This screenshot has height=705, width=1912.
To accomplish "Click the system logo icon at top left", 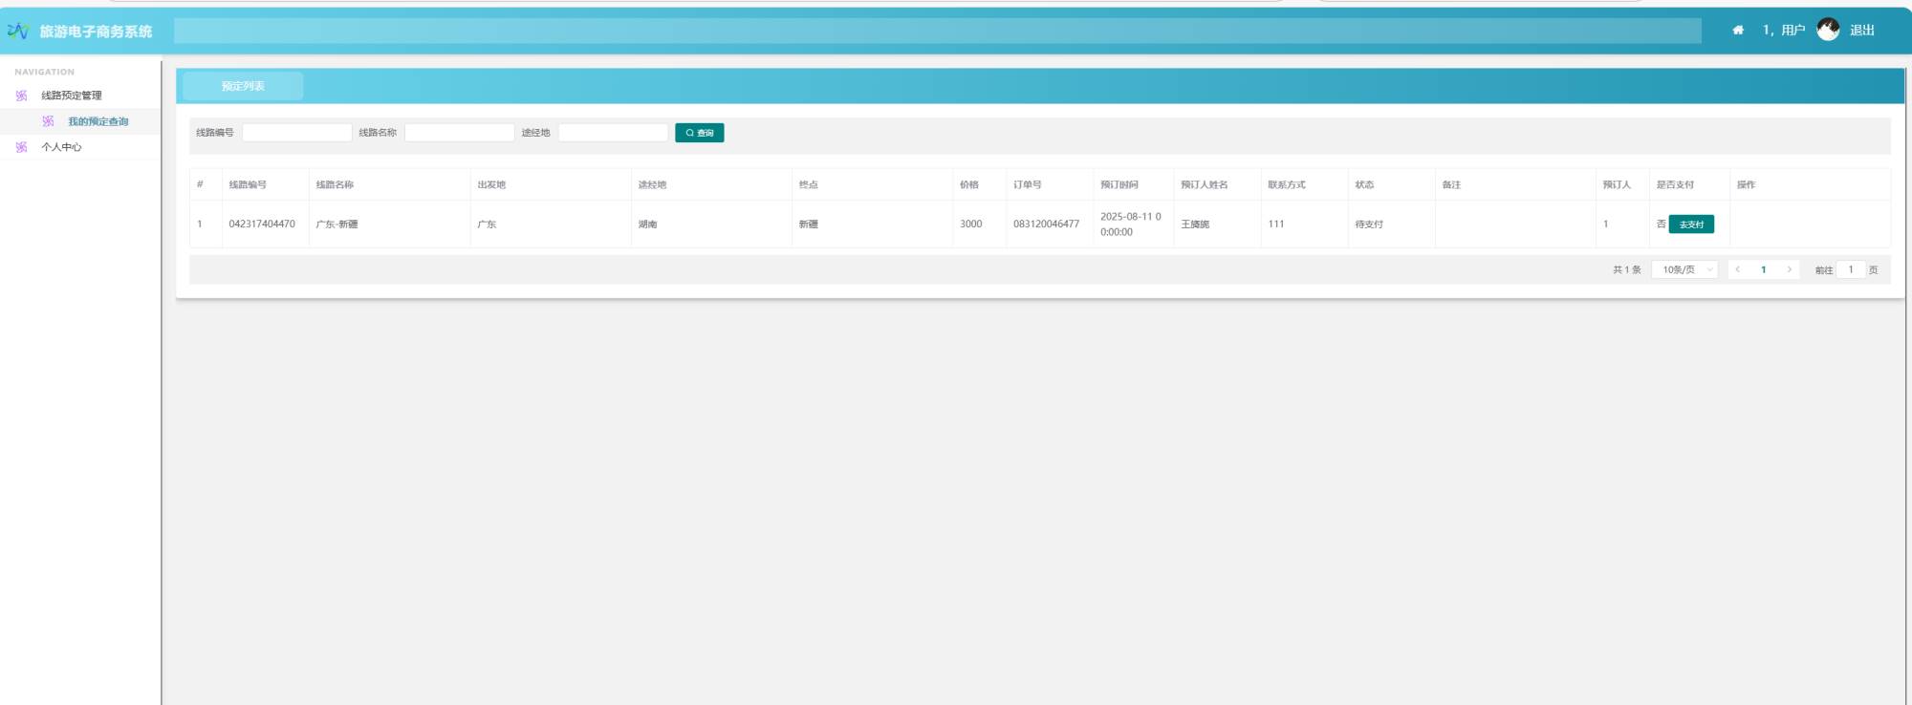I will 18,32.
